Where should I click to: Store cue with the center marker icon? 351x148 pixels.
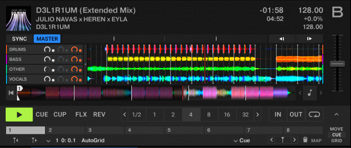click(x=283, y=140)
